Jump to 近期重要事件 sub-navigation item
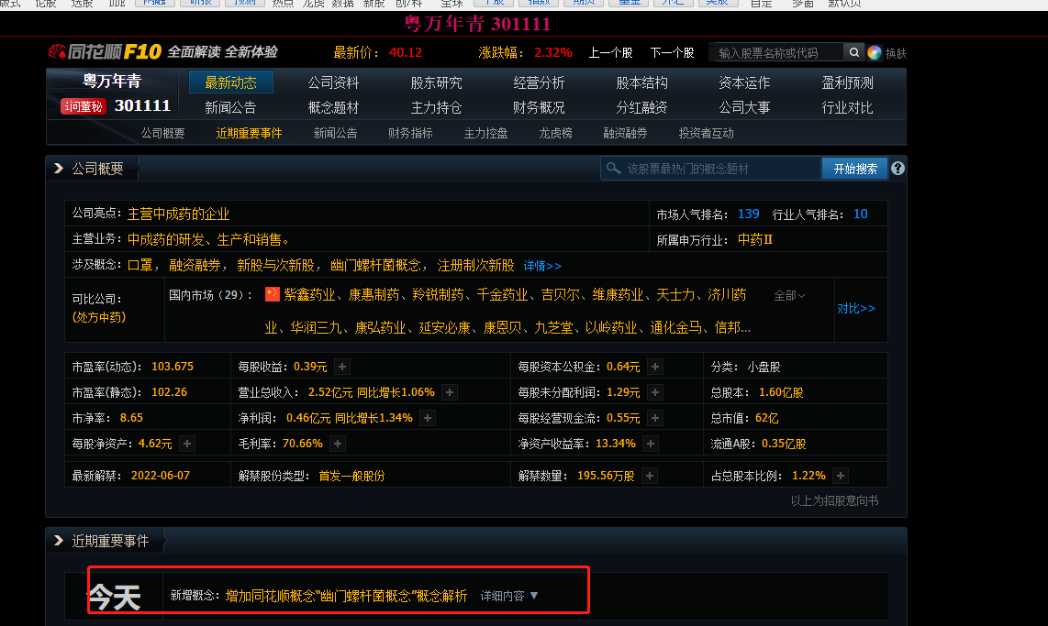 click(249, 133)
